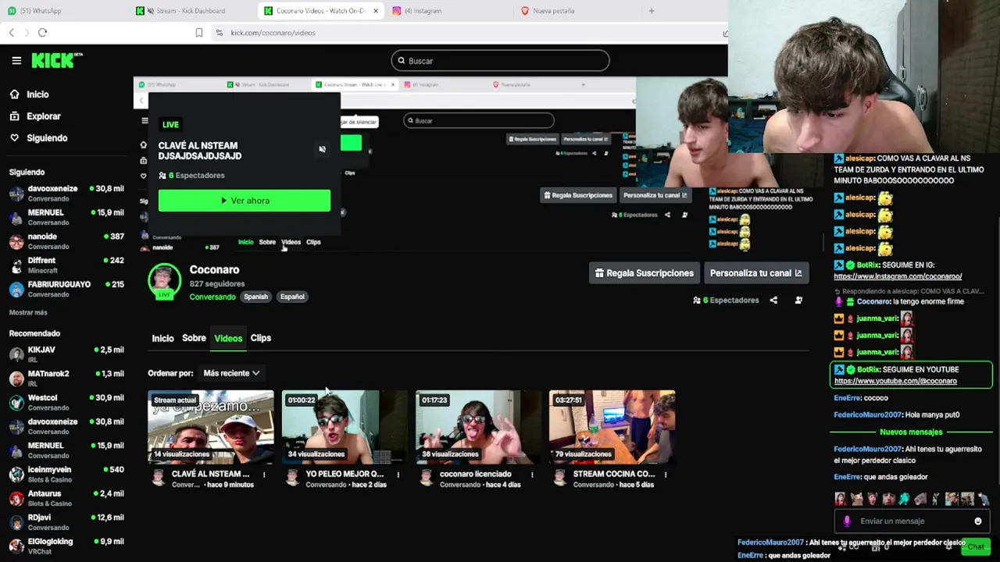Click the green Ver ahora button
The height and width of the screenshot is (562, 1000).
click(x=245, y=201)
